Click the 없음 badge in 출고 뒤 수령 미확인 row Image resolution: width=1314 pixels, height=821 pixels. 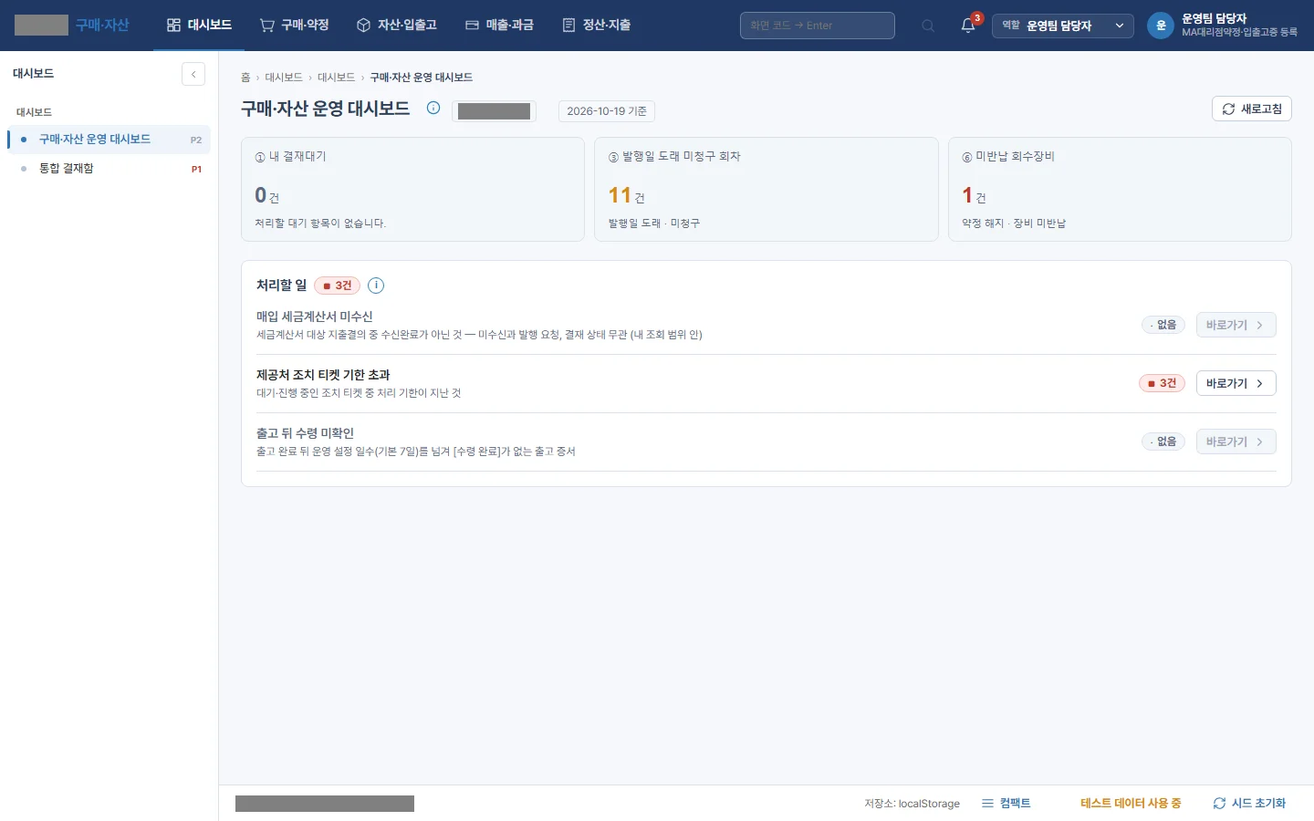(1163, 442)
